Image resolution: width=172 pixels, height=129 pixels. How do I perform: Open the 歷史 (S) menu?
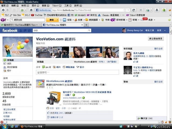point(35,6)
